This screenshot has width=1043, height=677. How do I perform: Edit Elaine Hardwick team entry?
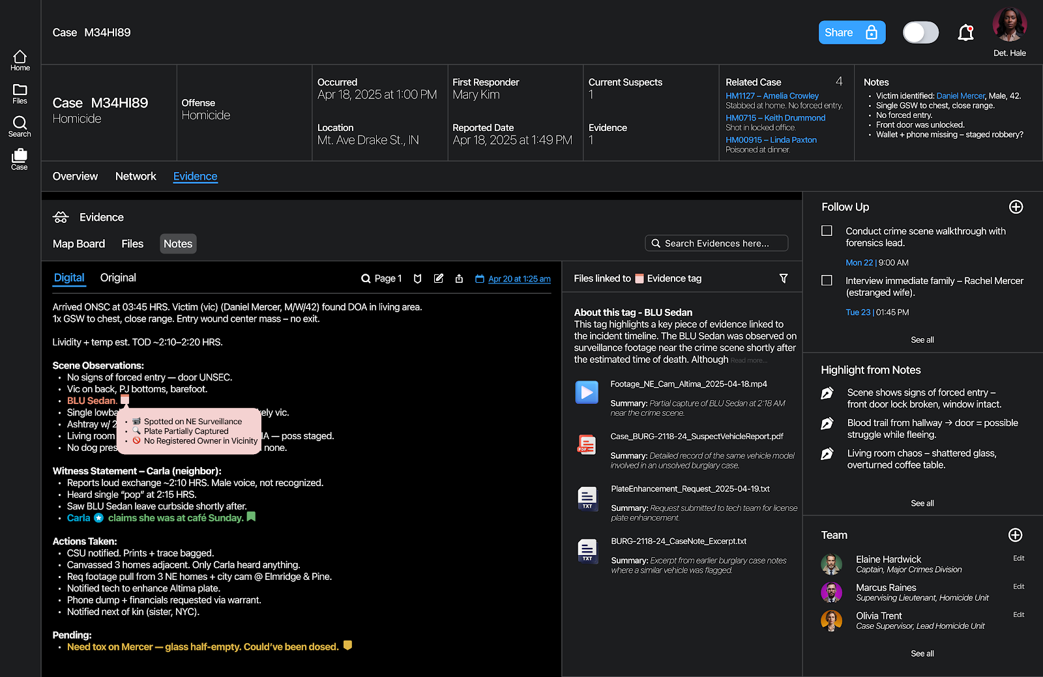pyautogui.click(x=1019, y=558)
